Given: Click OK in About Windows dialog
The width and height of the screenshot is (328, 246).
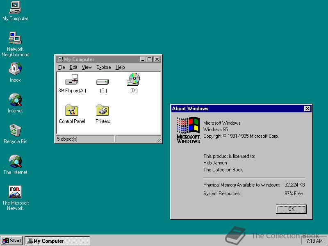Looking at the screenshot, I should (x=291, y=209).
